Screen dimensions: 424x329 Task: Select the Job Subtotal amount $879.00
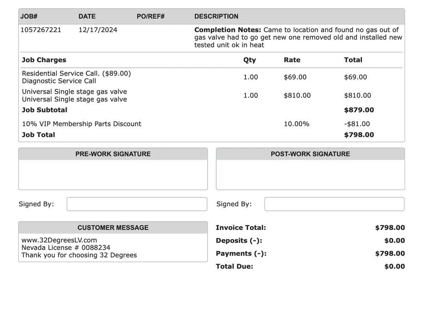click(359, 110)
